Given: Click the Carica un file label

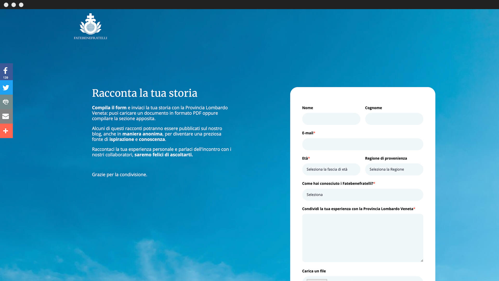Looking at the screenshot, I should click(x=314, y=271).
